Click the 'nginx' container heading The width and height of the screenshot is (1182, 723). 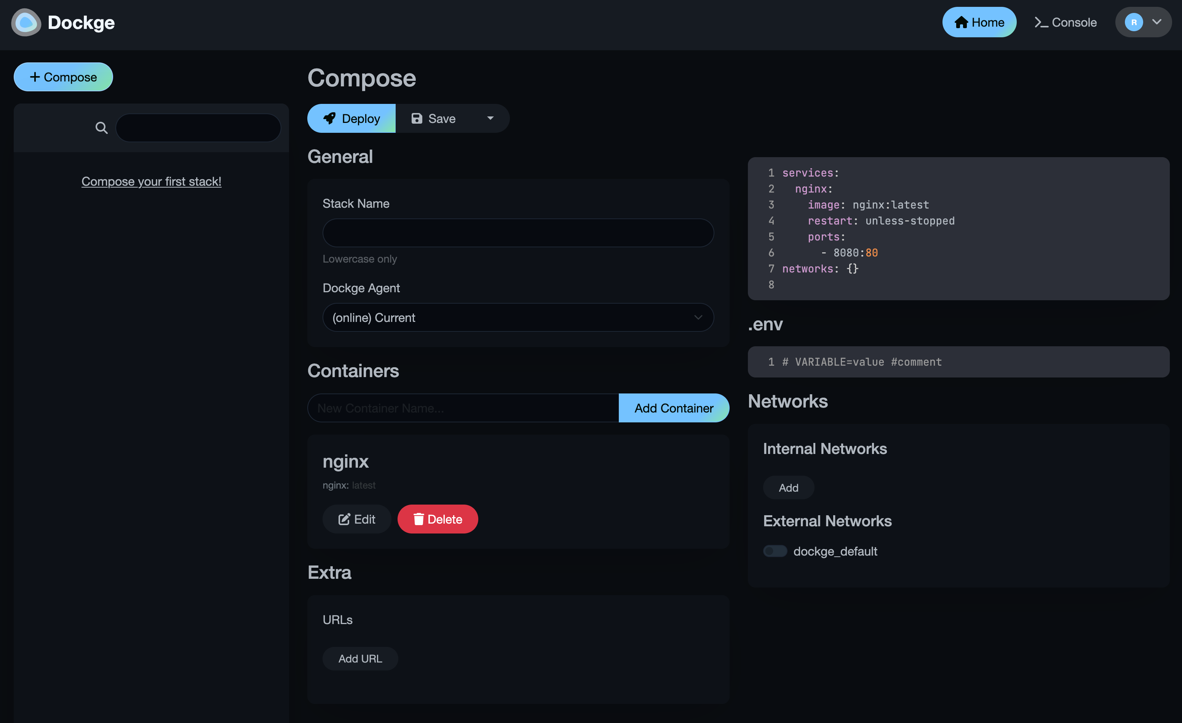[345, 462]
